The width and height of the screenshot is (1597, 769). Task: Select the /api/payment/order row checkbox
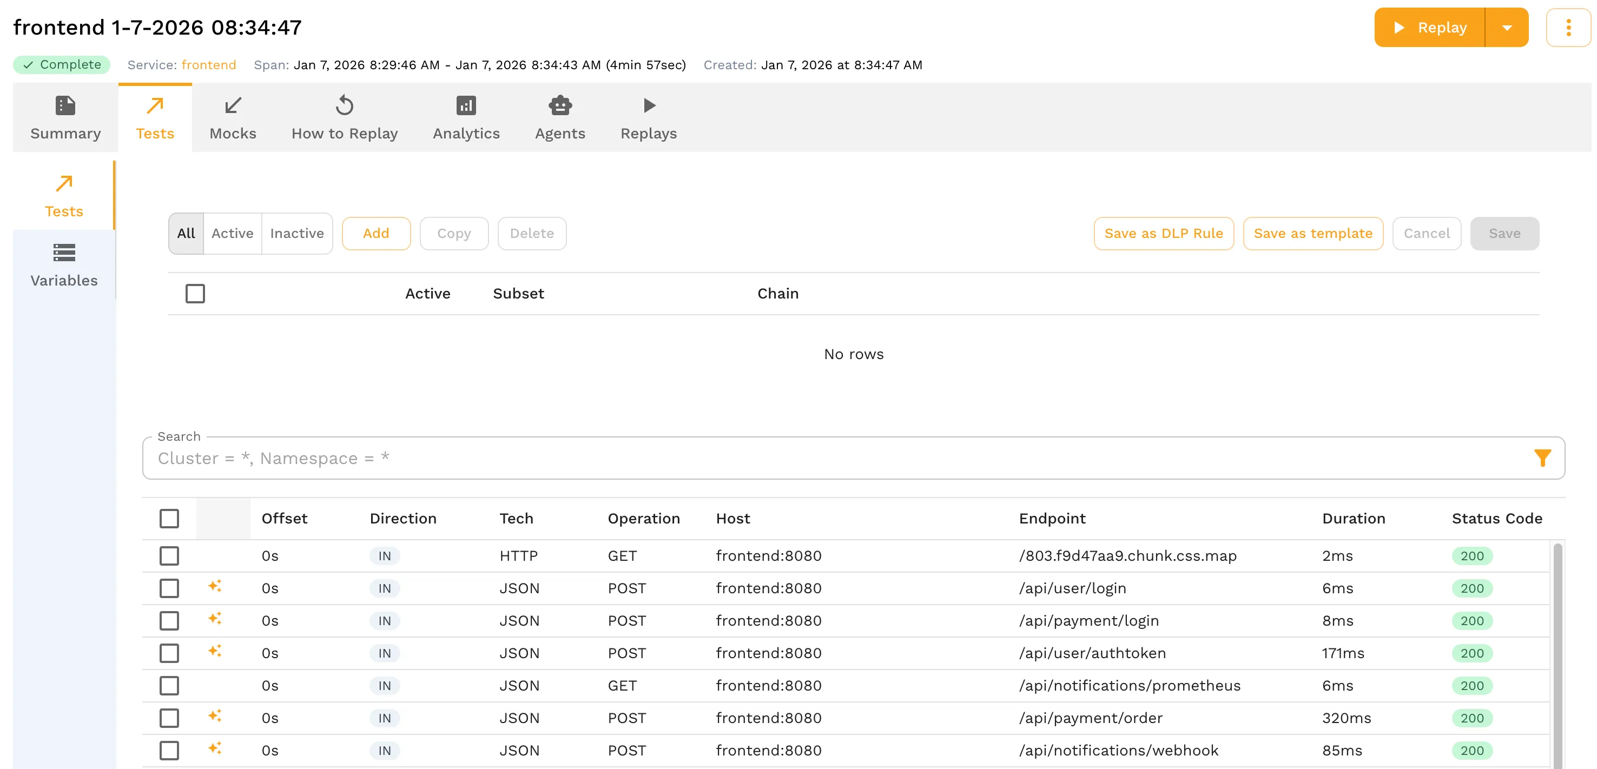(169, 718)
